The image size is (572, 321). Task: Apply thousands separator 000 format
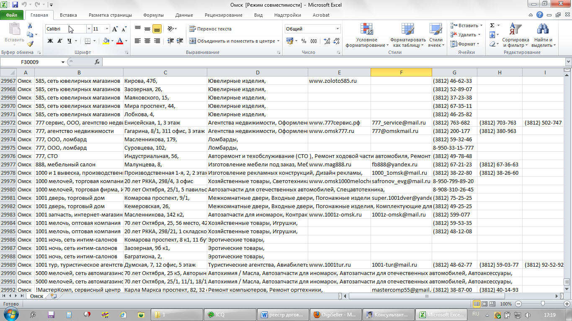313,41
